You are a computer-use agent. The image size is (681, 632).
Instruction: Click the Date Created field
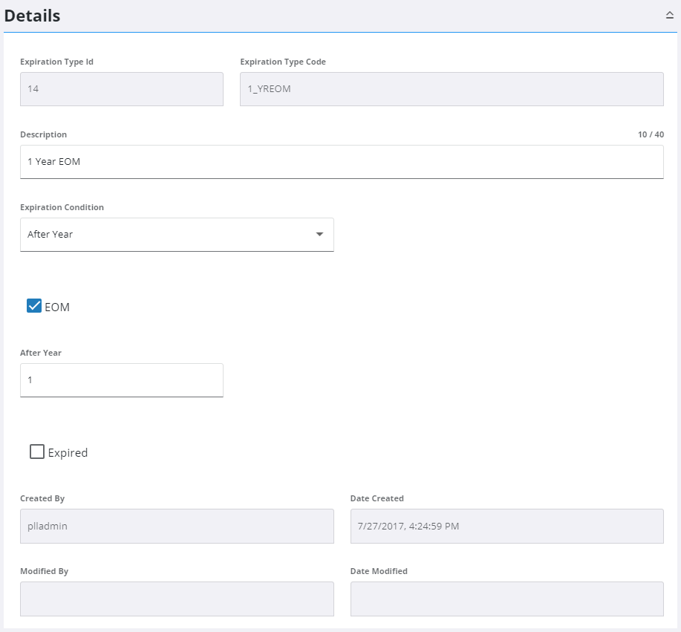506,526
